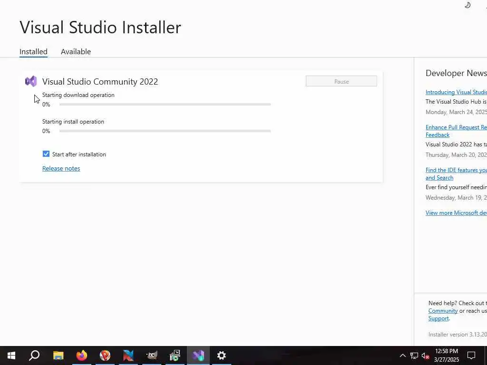Click the Visual Studio Installer heading

pyautogui.click(x=100, y=27)
